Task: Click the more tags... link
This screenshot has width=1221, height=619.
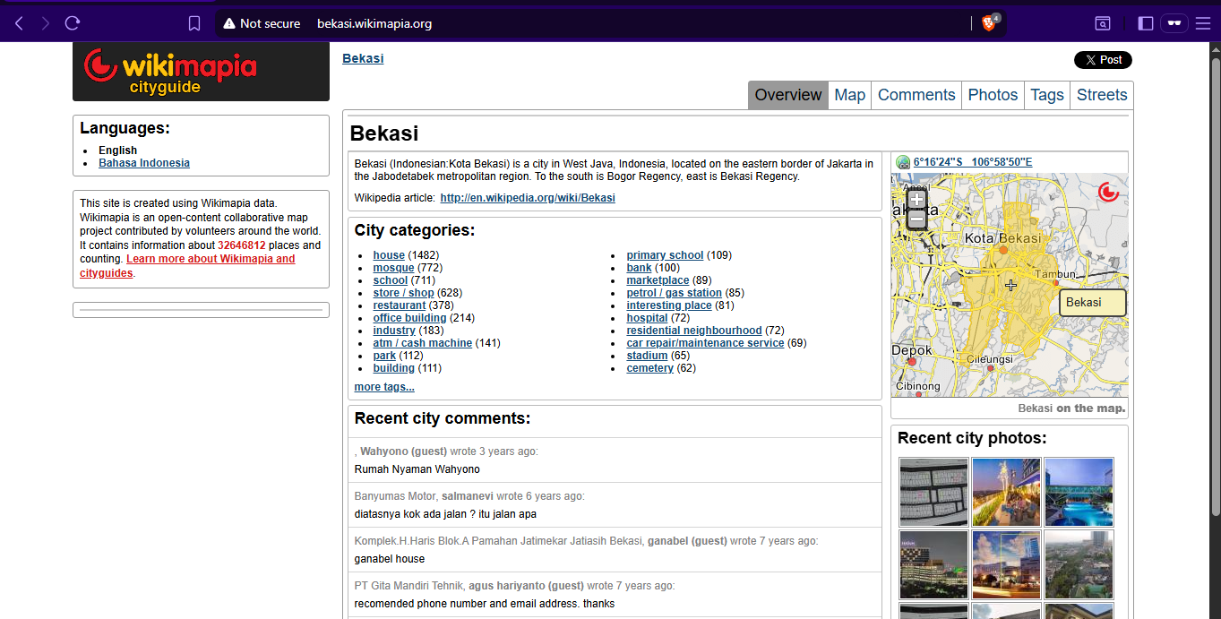Action: click(x=384, y=387)
